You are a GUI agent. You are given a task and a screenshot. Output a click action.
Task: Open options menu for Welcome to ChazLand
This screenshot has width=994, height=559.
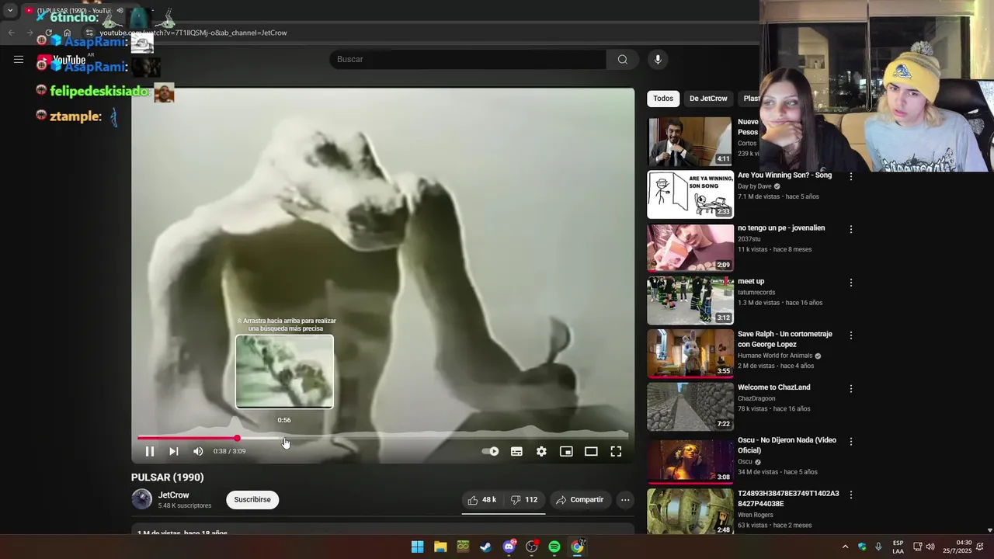[851, 388]
